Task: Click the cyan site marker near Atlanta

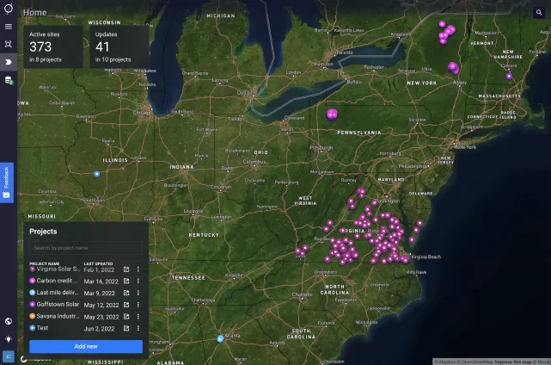Action: pos(220,339)
